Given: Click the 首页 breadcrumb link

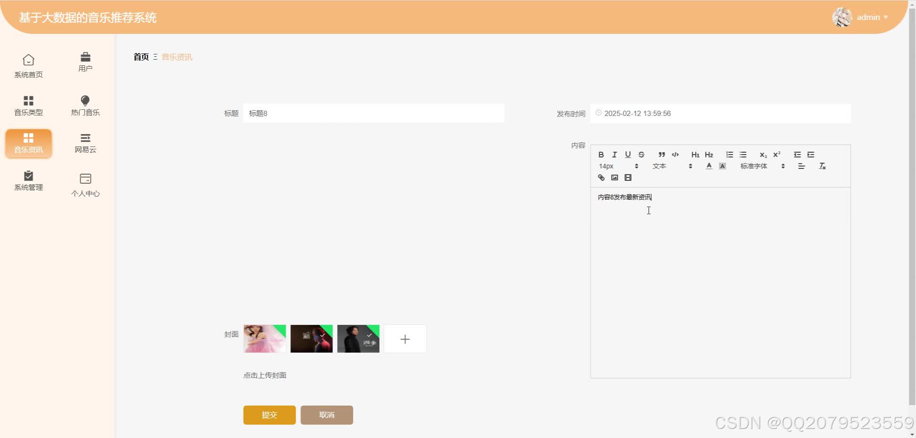Looking at the screenshot, I should pyautogui.click(x=141, y=56).
